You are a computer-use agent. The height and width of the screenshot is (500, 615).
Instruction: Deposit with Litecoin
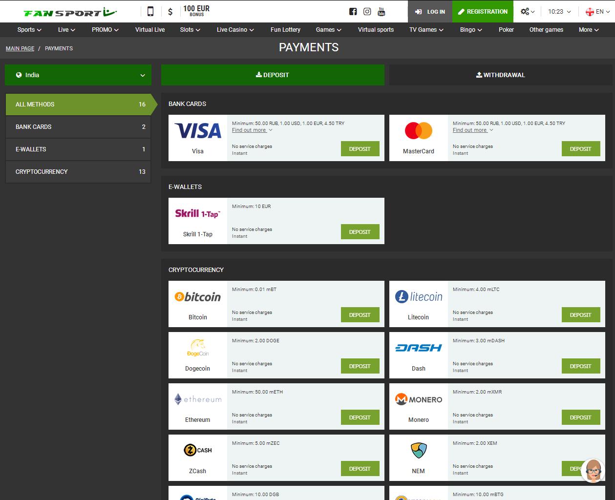(x=581, y=315)
